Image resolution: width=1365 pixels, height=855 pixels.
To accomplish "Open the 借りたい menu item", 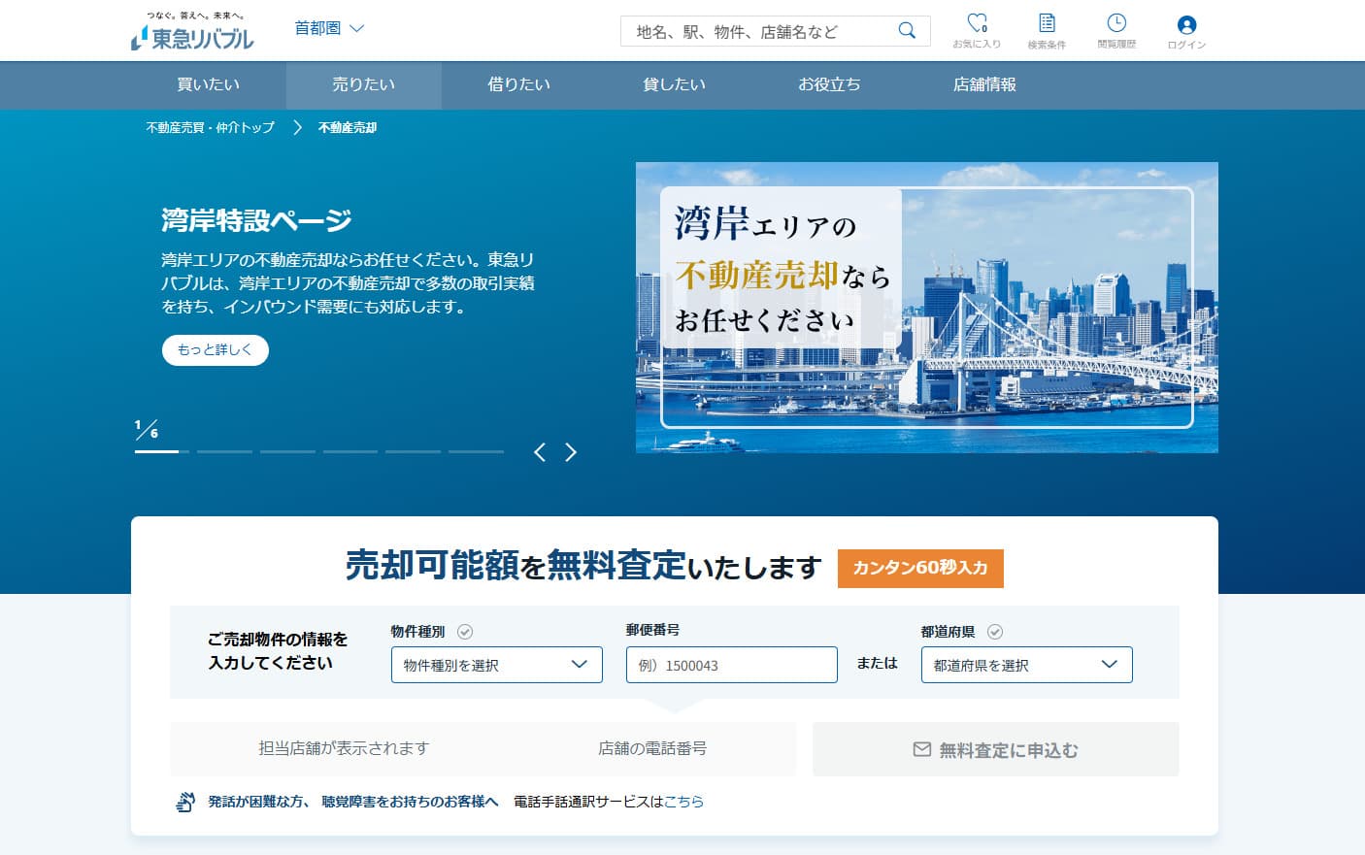I will [x=517, y=85].
